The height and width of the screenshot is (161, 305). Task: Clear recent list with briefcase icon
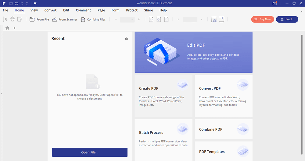pyautogui.click(x=127, y=39)
